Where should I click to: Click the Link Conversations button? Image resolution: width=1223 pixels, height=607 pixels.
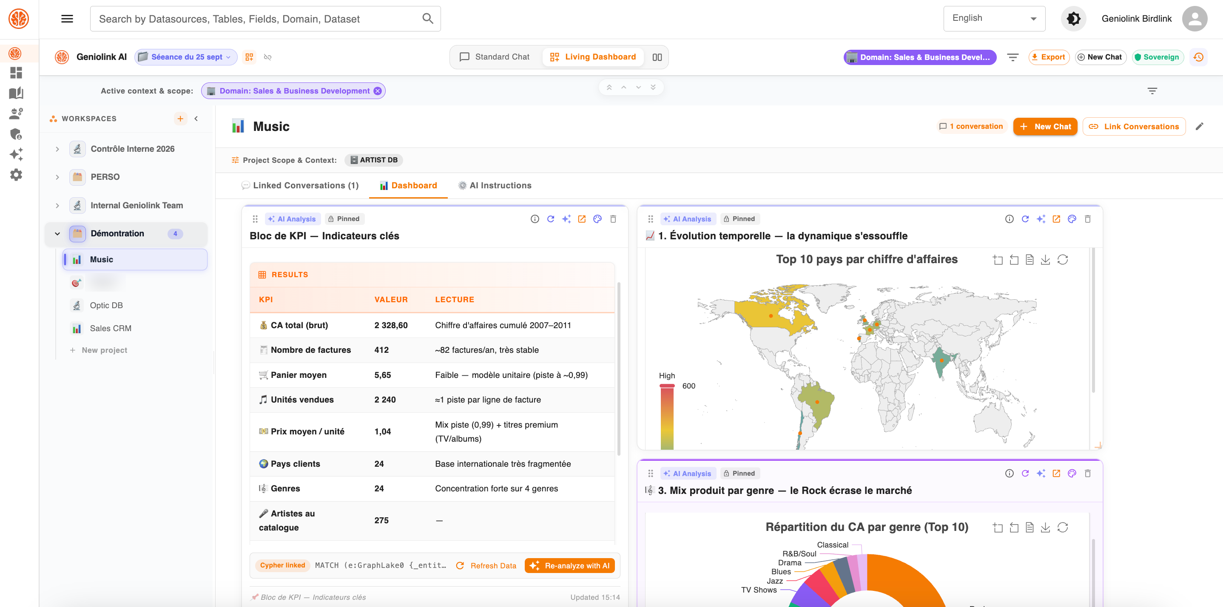[1134, 126]
